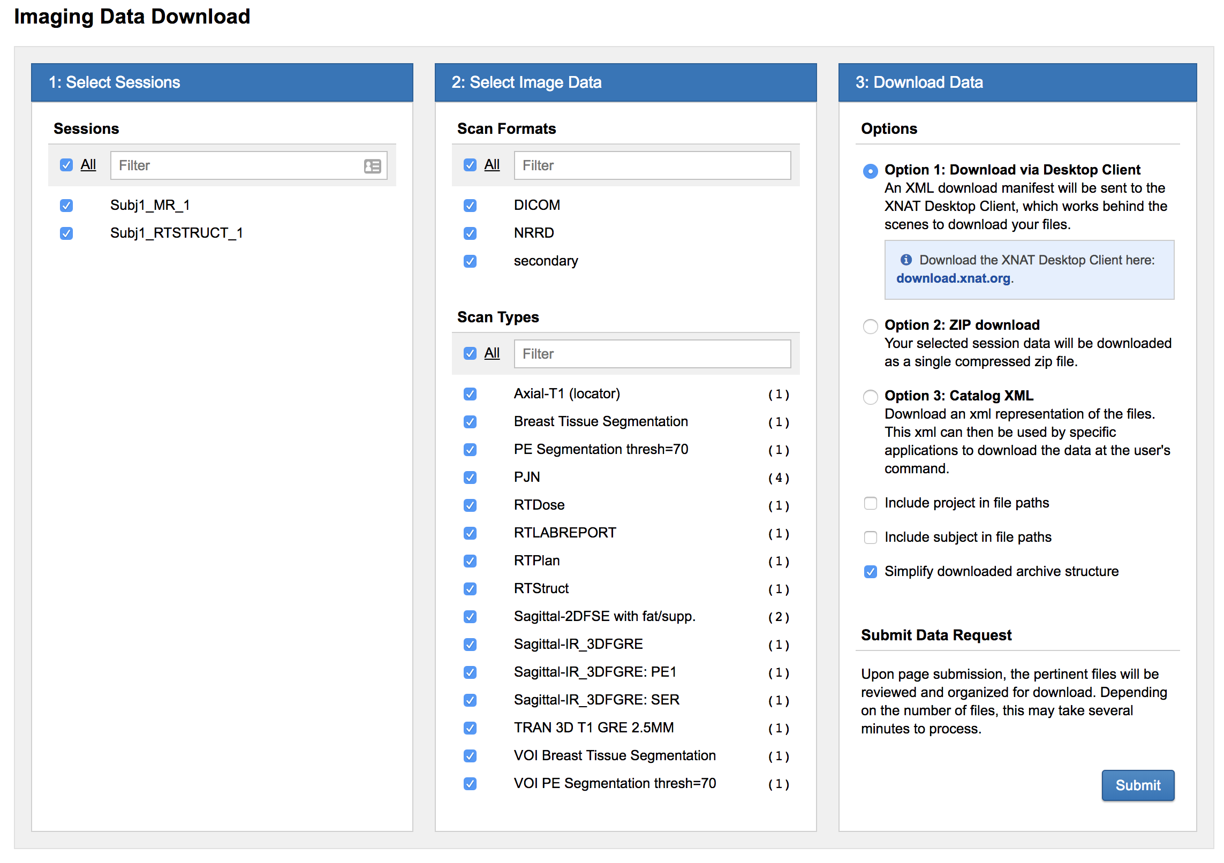1224x863 pixels.
Task: Click the Scan Types filter field
Action: click(x=652, y=354)
